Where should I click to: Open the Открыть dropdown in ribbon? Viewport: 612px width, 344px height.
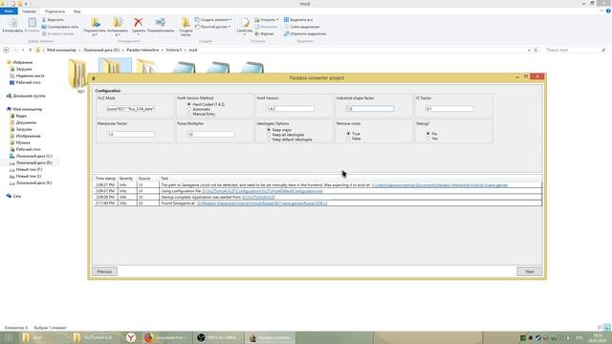267,19
